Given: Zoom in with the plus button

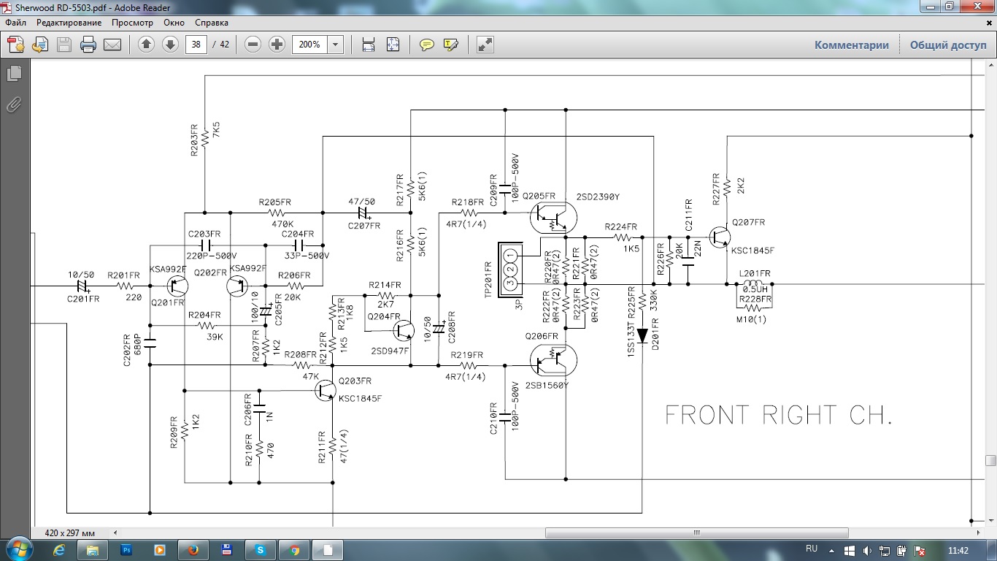Looking at the screenshot, I should [277, 45].
